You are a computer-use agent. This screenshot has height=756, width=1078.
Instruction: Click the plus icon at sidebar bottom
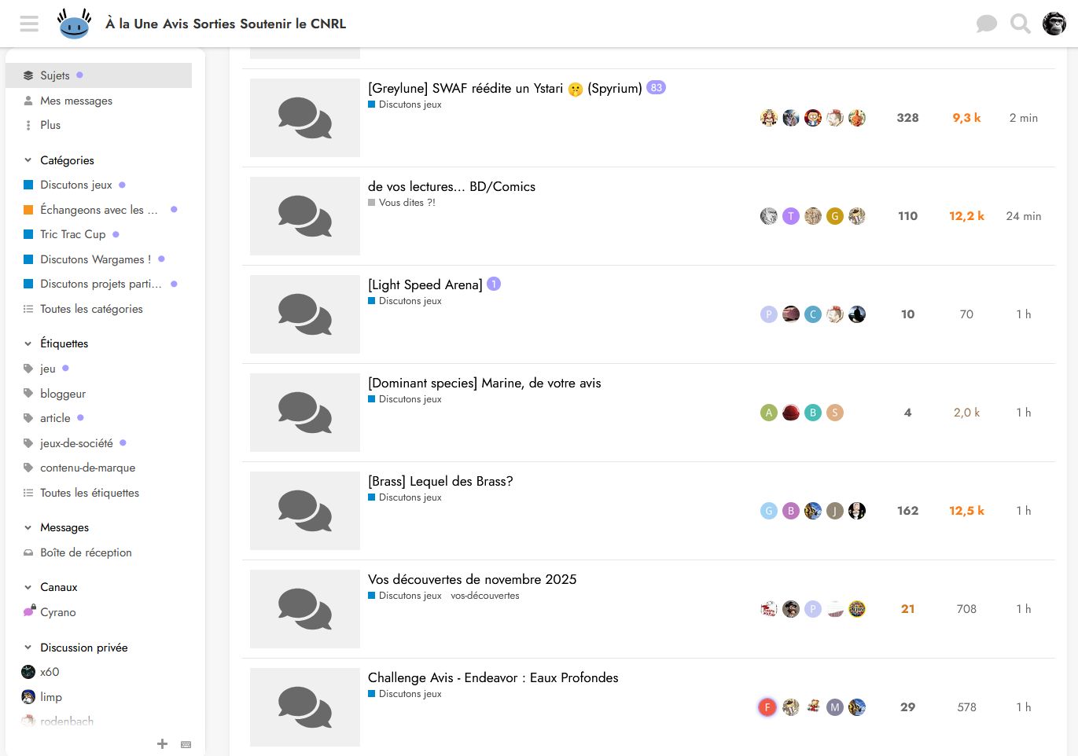(162, 743)
